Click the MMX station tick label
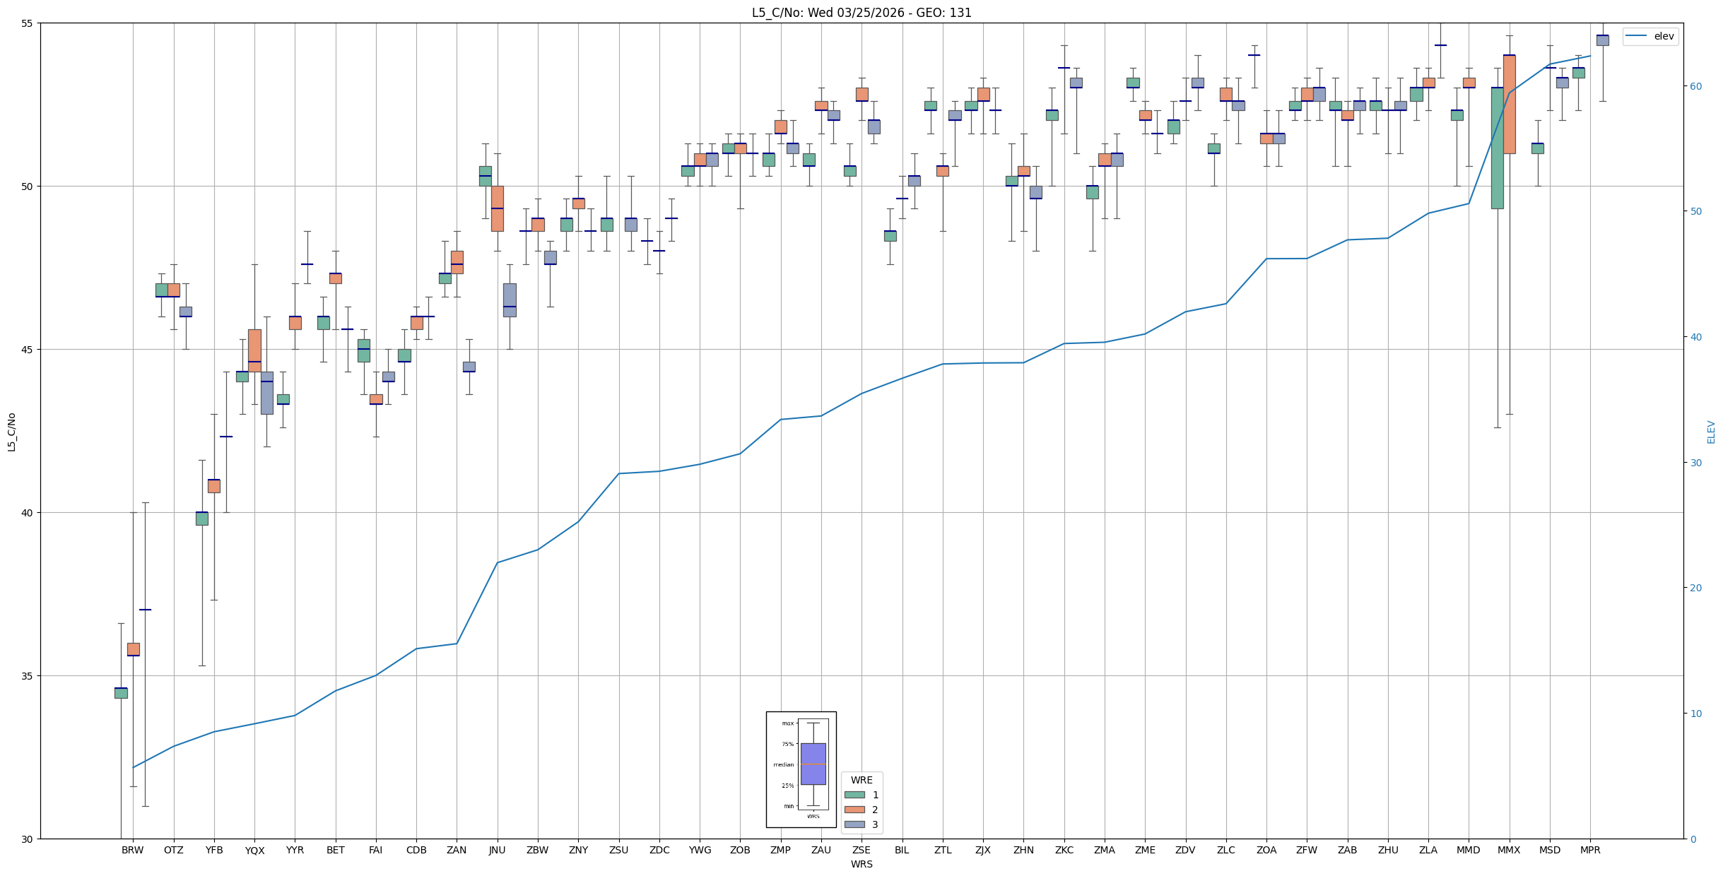 point(1509,850)
